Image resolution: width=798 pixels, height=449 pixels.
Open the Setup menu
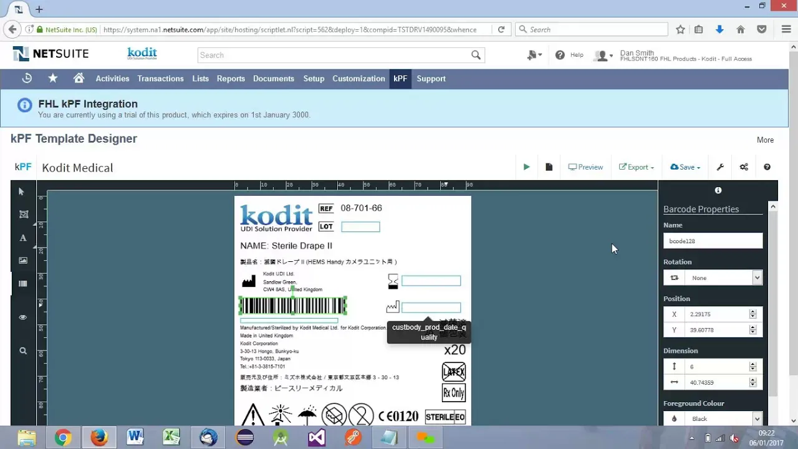(x=314, y=79)
